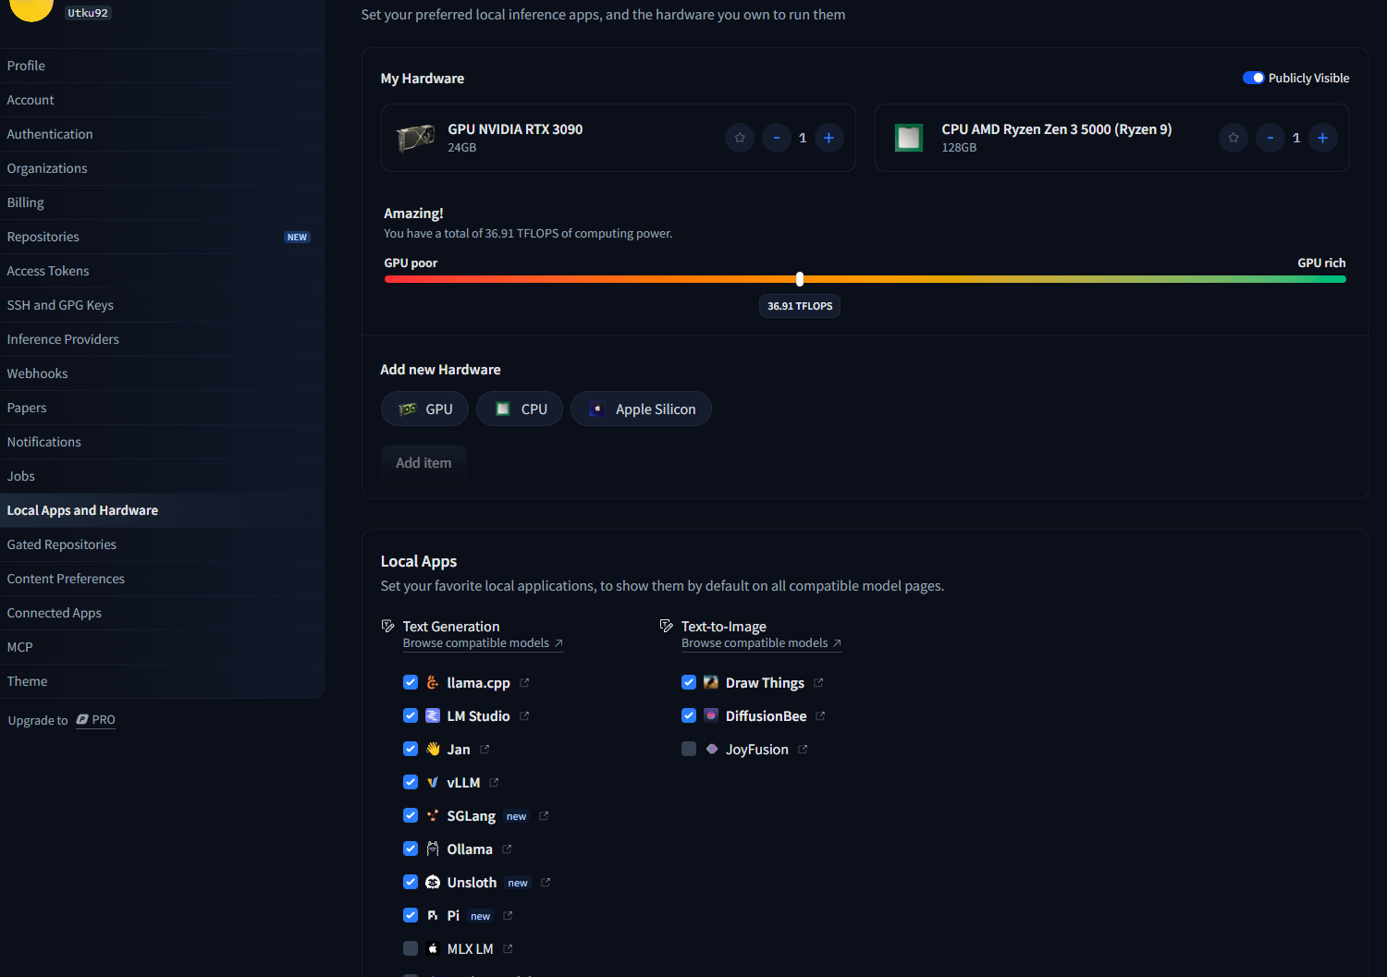Uncheck the vLLM checkbox
Viewport: 1387px width, 977px height.
[x=411, y=782]
